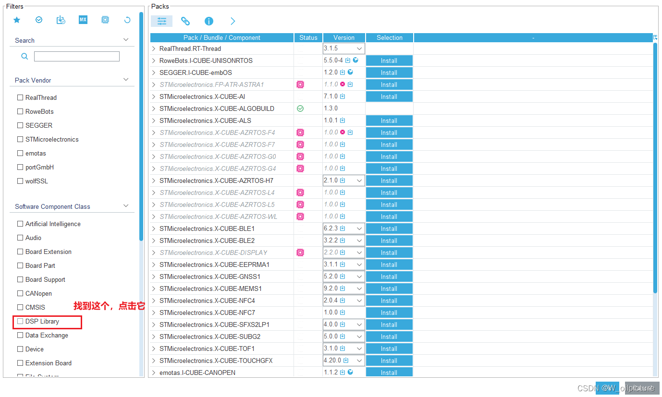The image size is (662, 397).
Task: Toggle the CMSIS class checkbox
Action: [20, 307]
